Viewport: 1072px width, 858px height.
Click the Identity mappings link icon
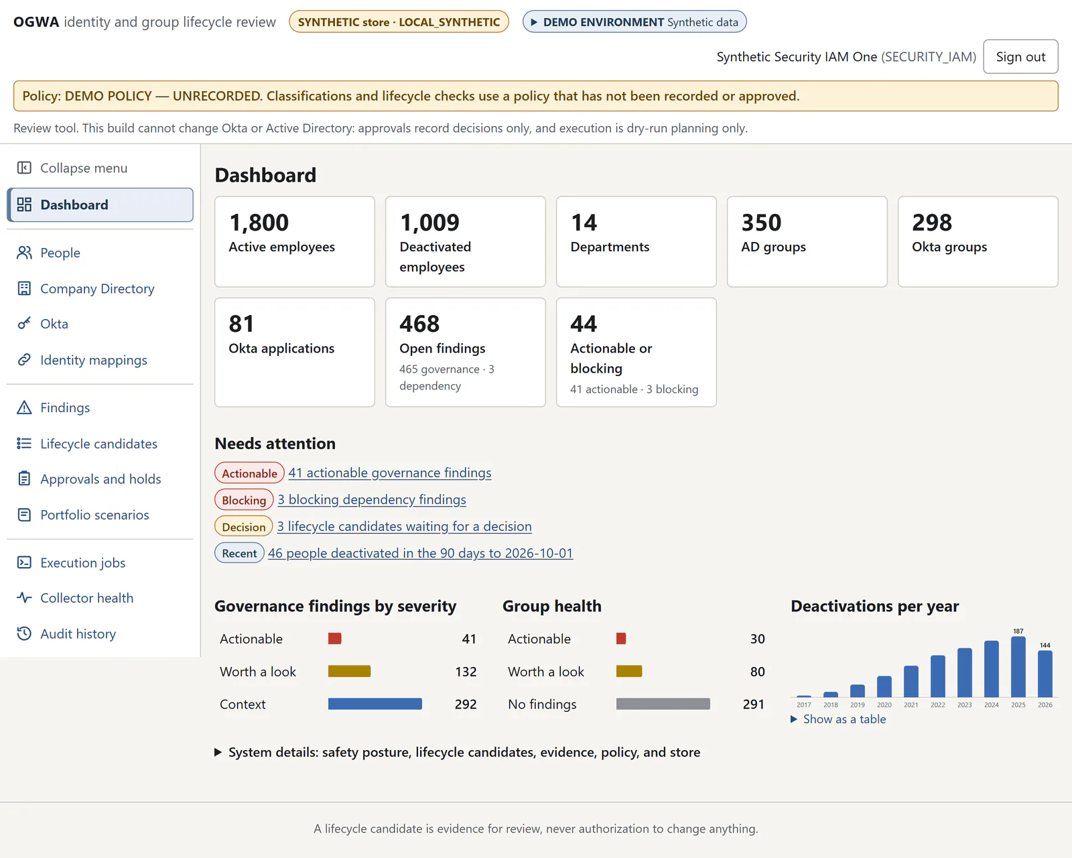(24, 360)
